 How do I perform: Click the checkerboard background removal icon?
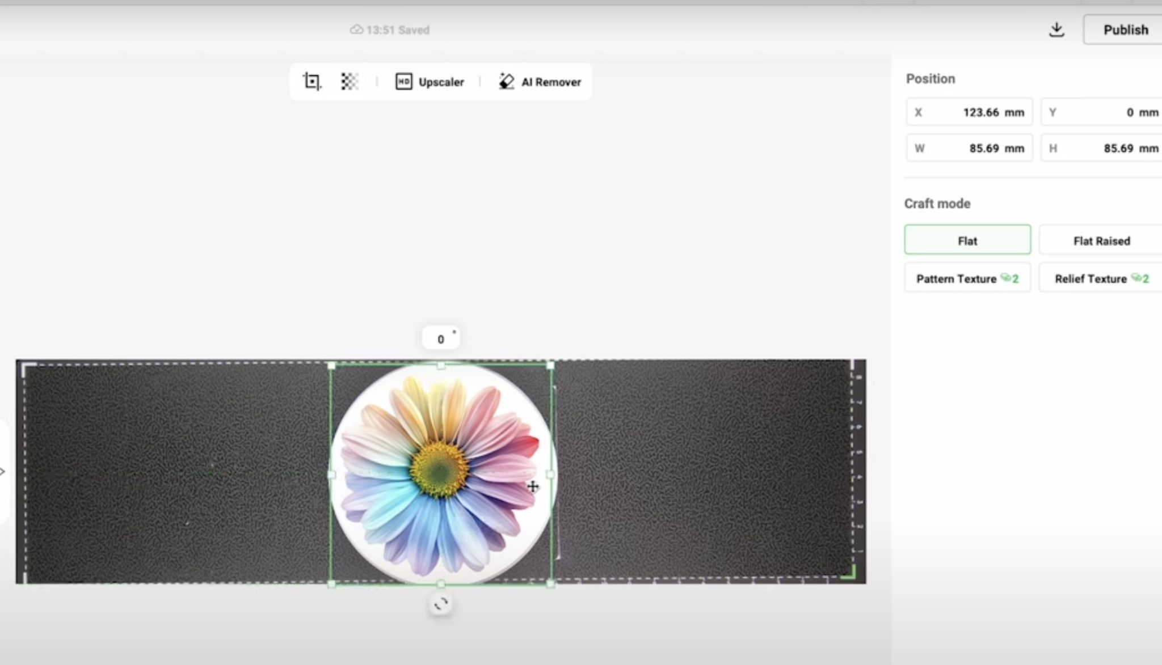(x=350, y=82)
